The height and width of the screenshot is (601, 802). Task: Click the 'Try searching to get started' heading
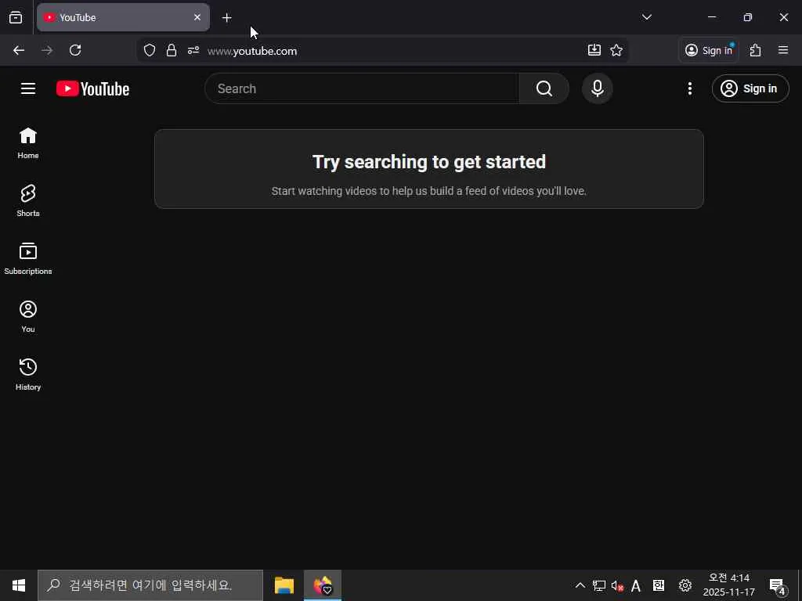(429, 162)
